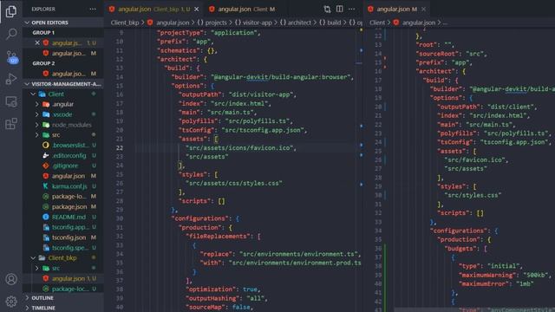The height and width of the screenshot is (312, 555).
Task: Expand the Timeline section
Action: point(63,308)
